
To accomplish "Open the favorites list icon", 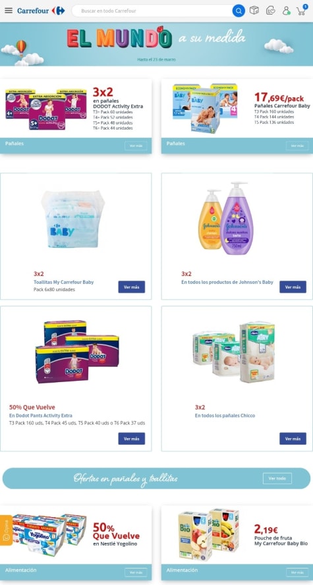I will pos(270,11).
